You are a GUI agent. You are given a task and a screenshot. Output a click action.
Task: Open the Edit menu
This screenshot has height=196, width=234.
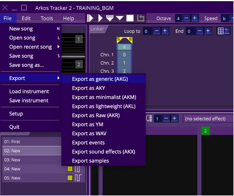pos(26,18)
